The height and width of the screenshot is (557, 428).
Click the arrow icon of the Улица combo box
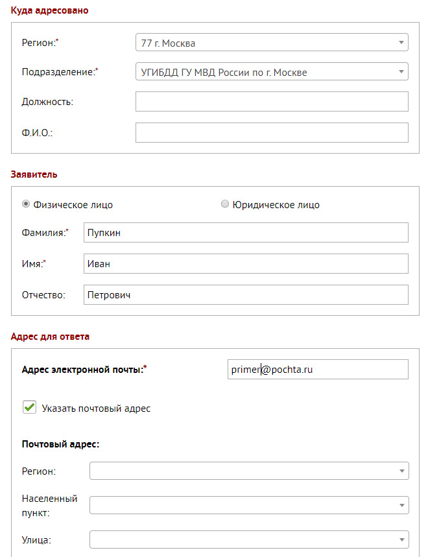[402, 539]
